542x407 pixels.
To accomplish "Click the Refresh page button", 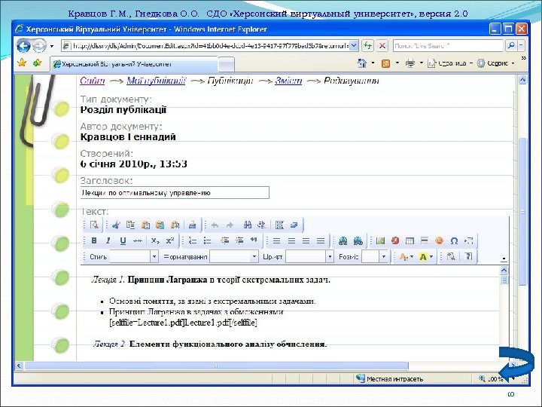I will point(367,45).
